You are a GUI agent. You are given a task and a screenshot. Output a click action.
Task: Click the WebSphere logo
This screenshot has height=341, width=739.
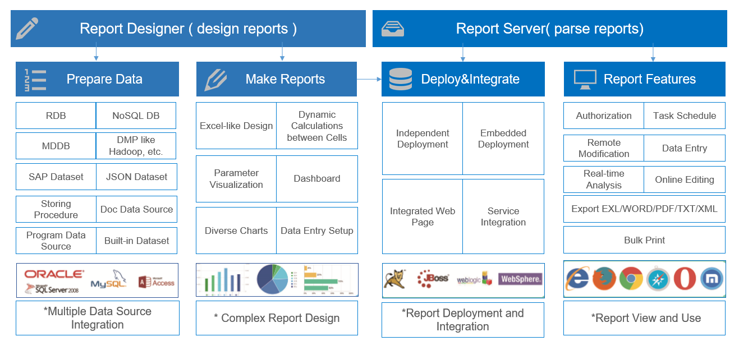(520, 279)
